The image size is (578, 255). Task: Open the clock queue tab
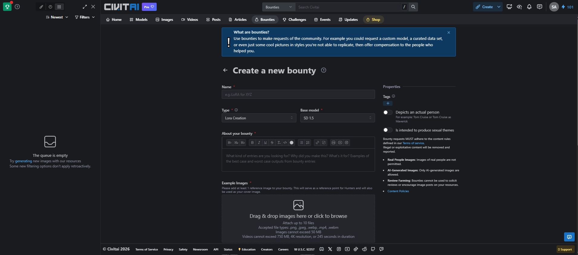[50, 7]
